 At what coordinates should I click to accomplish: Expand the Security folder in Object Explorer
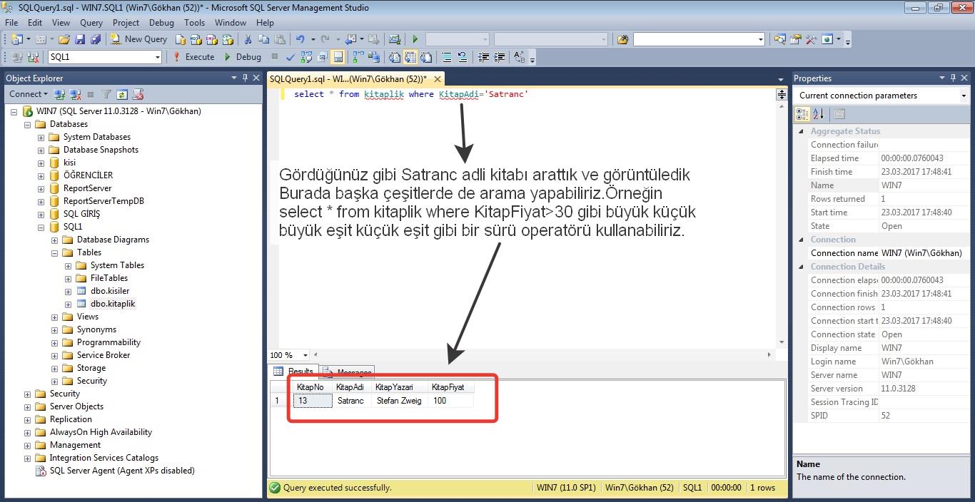(x=27, y=393)
